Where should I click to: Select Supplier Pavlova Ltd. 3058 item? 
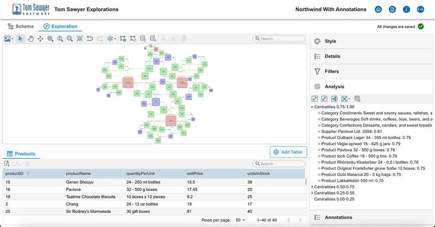coord(352,131)
